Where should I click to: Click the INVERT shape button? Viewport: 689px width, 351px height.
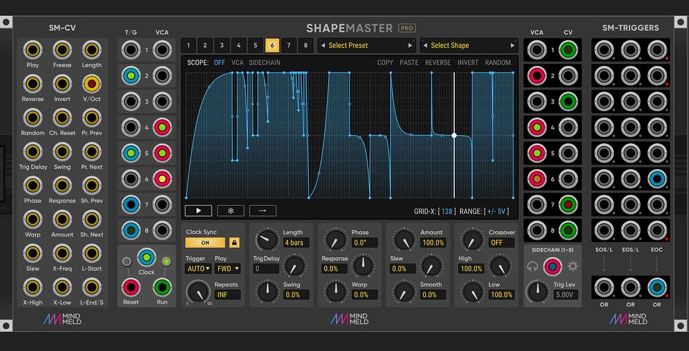tap(468, 63)
